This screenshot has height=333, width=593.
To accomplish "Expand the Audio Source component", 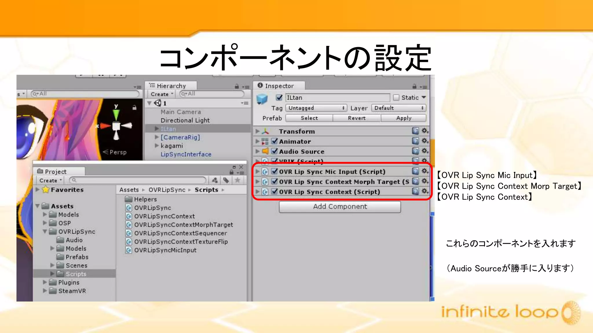I will 257,151.
